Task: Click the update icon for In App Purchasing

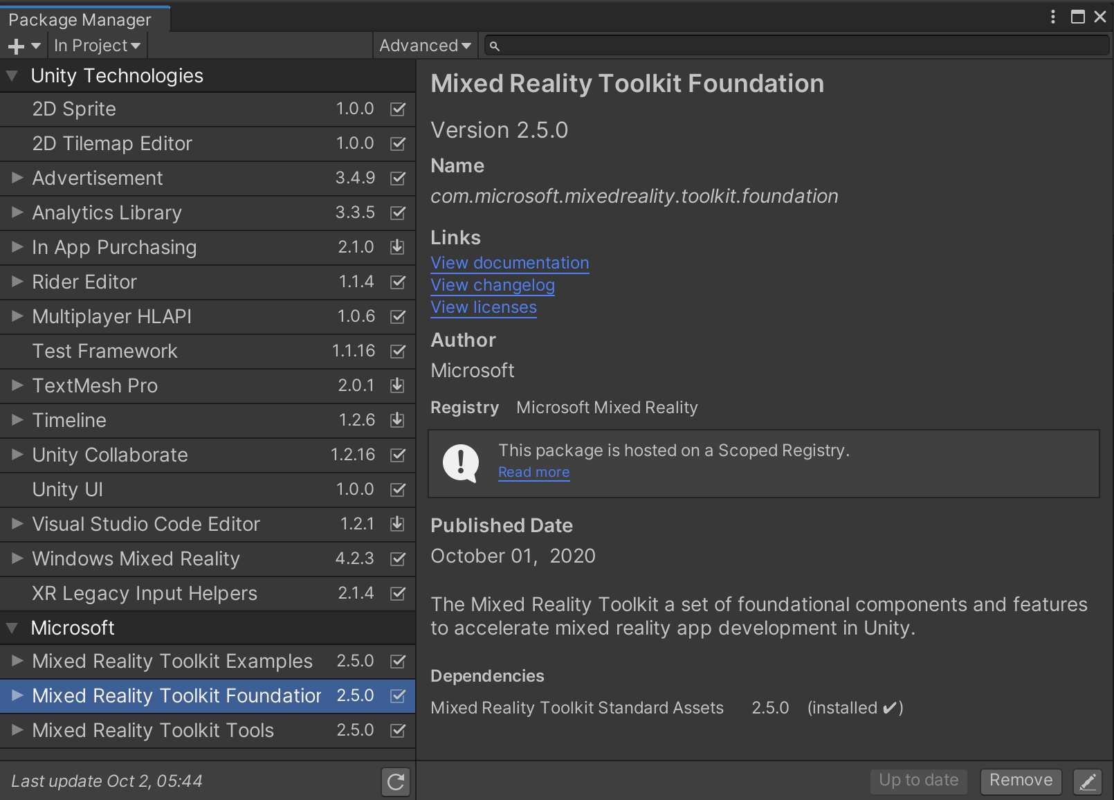Action: (x=397, y=247)
